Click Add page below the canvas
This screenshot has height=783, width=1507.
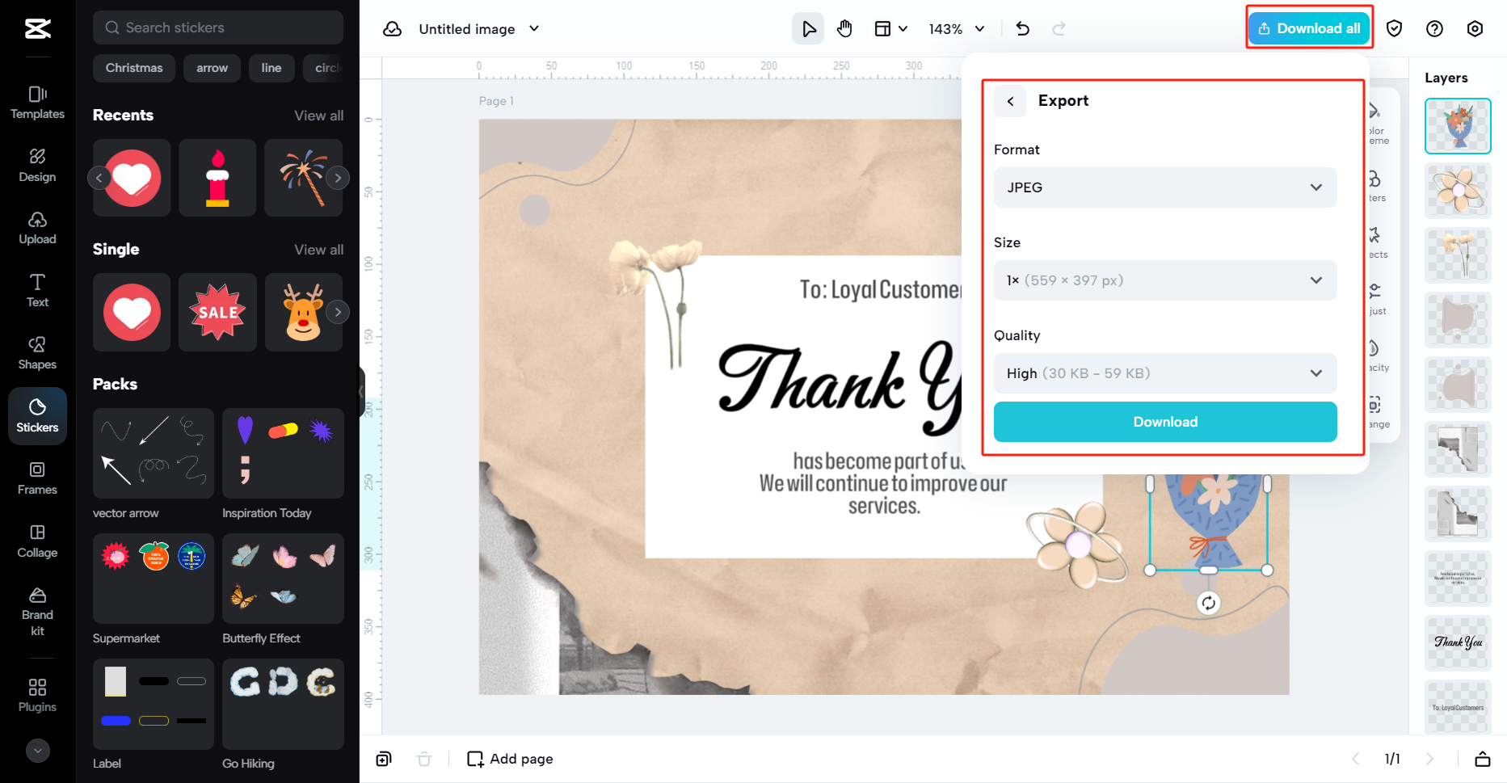[510, 759]
